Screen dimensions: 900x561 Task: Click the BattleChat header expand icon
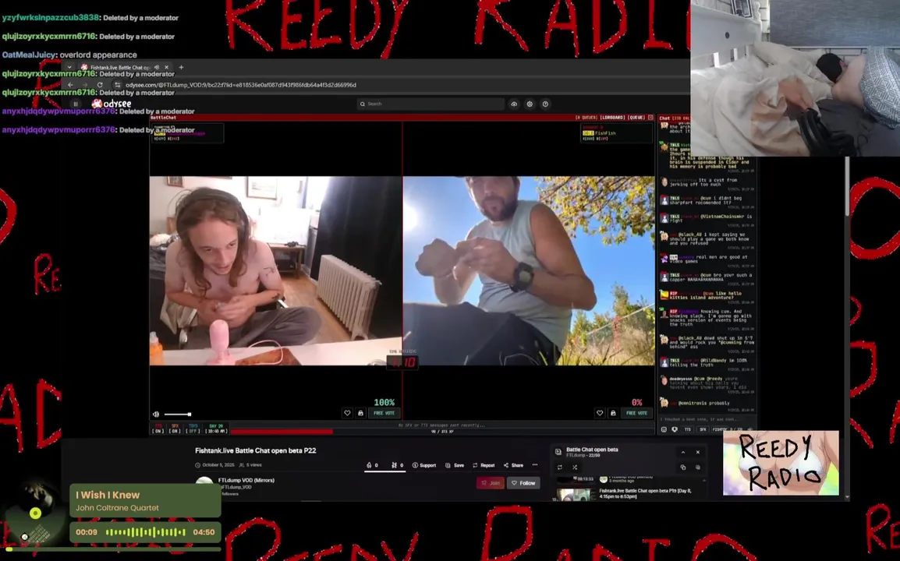(650, 118)
